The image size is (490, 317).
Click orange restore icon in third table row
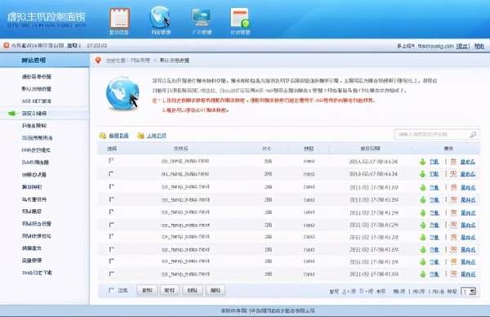[x=454, y=187]
